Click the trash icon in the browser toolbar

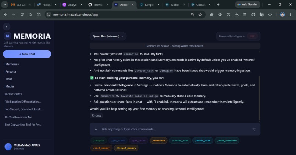(x=245, y=15)
